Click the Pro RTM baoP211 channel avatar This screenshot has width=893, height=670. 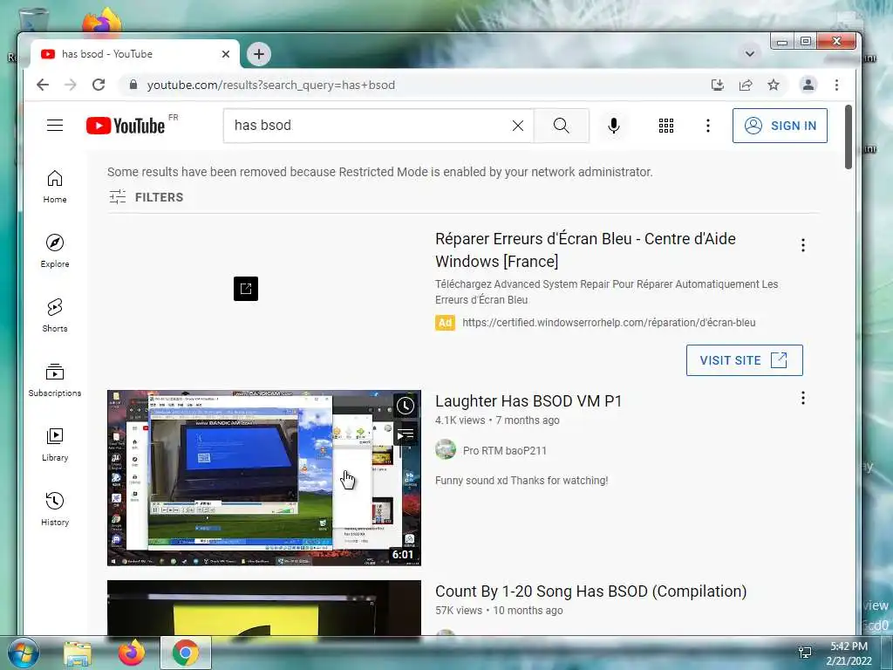click(446, 450)
